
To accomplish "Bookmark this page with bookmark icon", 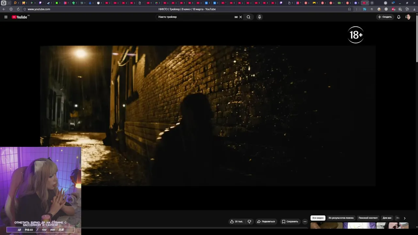I will point(349,9).
